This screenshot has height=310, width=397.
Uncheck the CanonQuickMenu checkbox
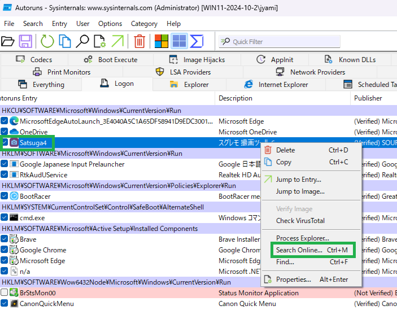4,303
